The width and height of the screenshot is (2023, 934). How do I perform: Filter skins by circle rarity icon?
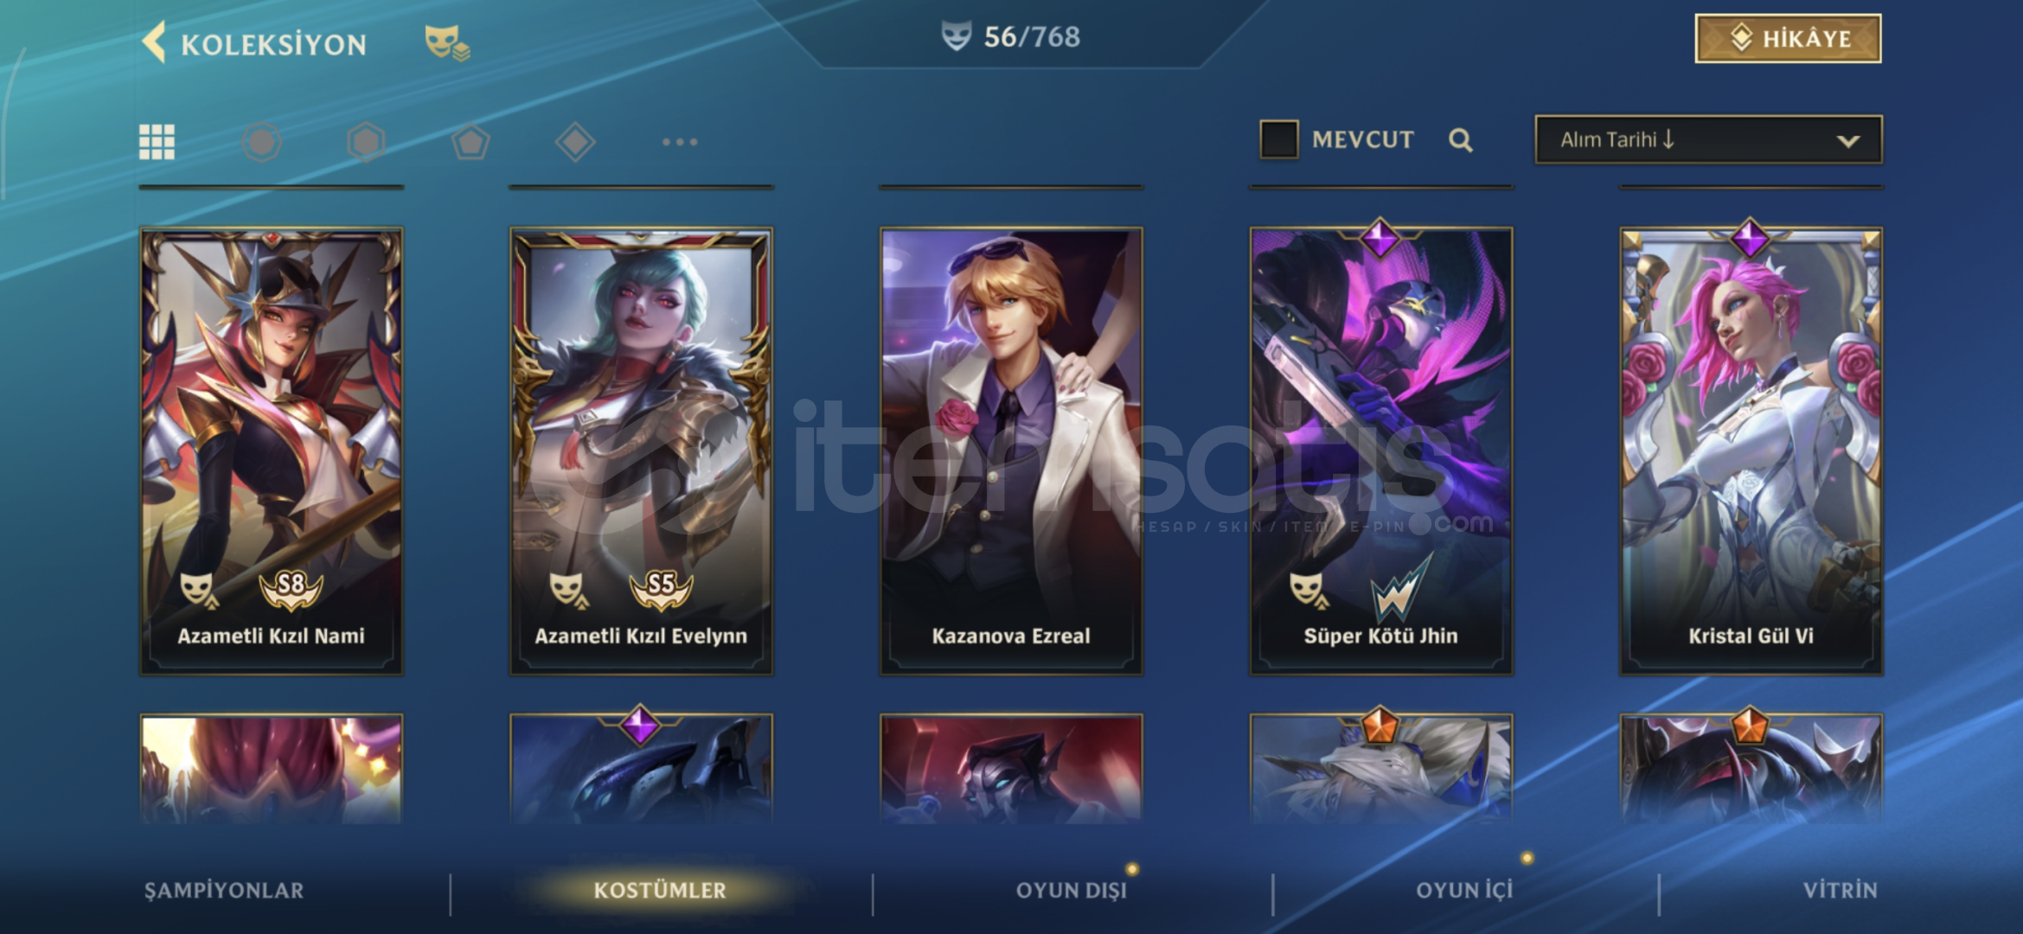(261, 142)
